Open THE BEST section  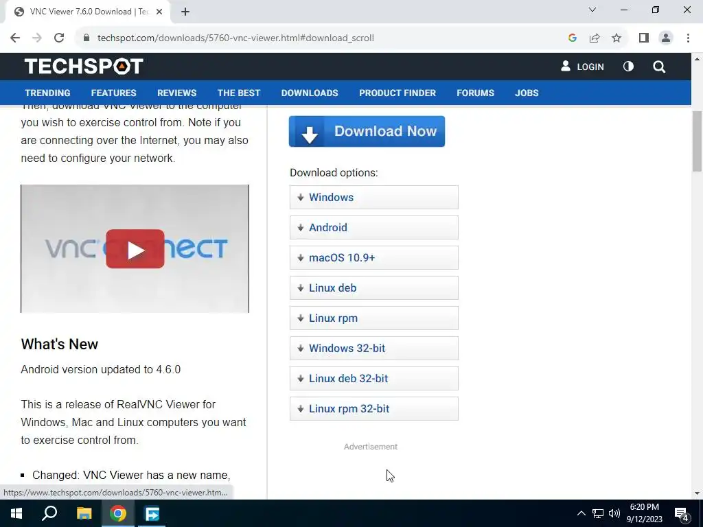coord(238,93)
